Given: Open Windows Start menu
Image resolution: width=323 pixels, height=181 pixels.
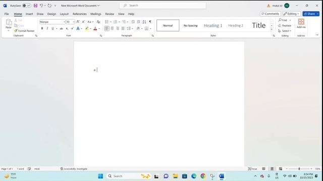Looking at the screenshot, I should pyautogui.click(x=100, y=176).
